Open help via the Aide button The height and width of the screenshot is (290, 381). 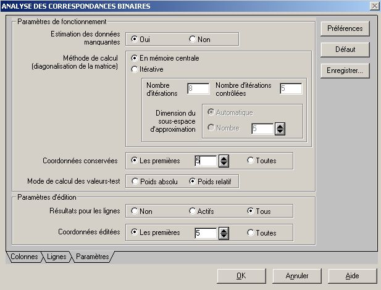pos(353,276)
